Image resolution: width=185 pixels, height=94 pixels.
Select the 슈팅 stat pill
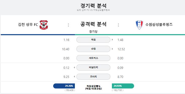tap(93, 49)
